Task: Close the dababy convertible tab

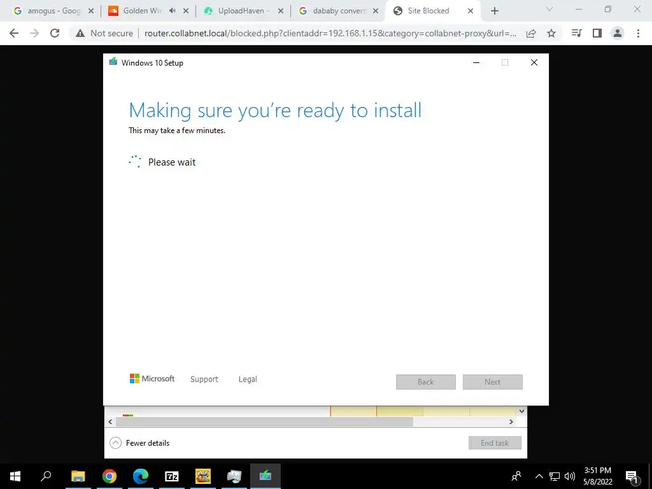Action: 376,11
